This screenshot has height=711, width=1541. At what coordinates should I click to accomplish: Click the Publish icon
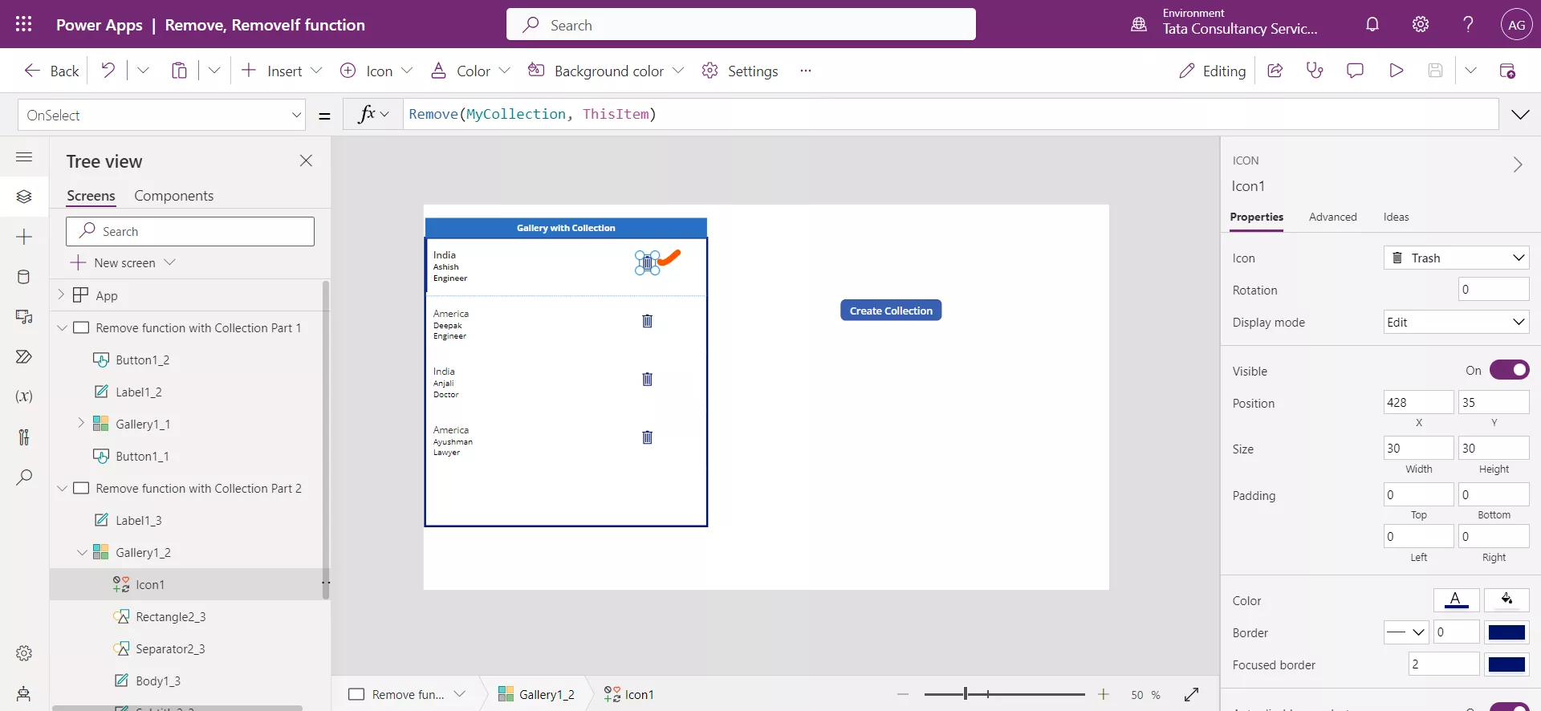pyautogui.click(x=1507, y=71)
